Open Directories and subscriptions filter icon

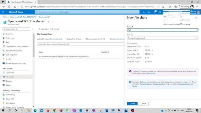[149, 12]
